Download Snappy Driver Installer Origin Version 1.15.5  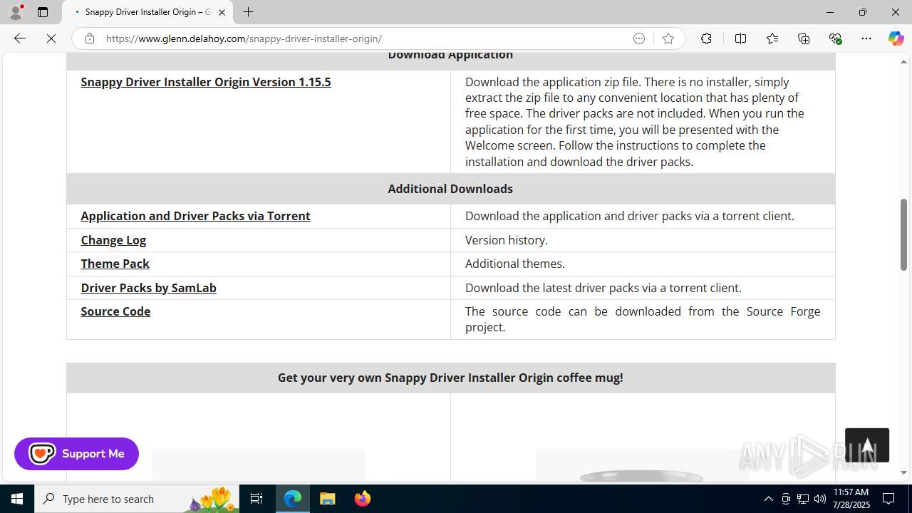[x=206, y=82]
